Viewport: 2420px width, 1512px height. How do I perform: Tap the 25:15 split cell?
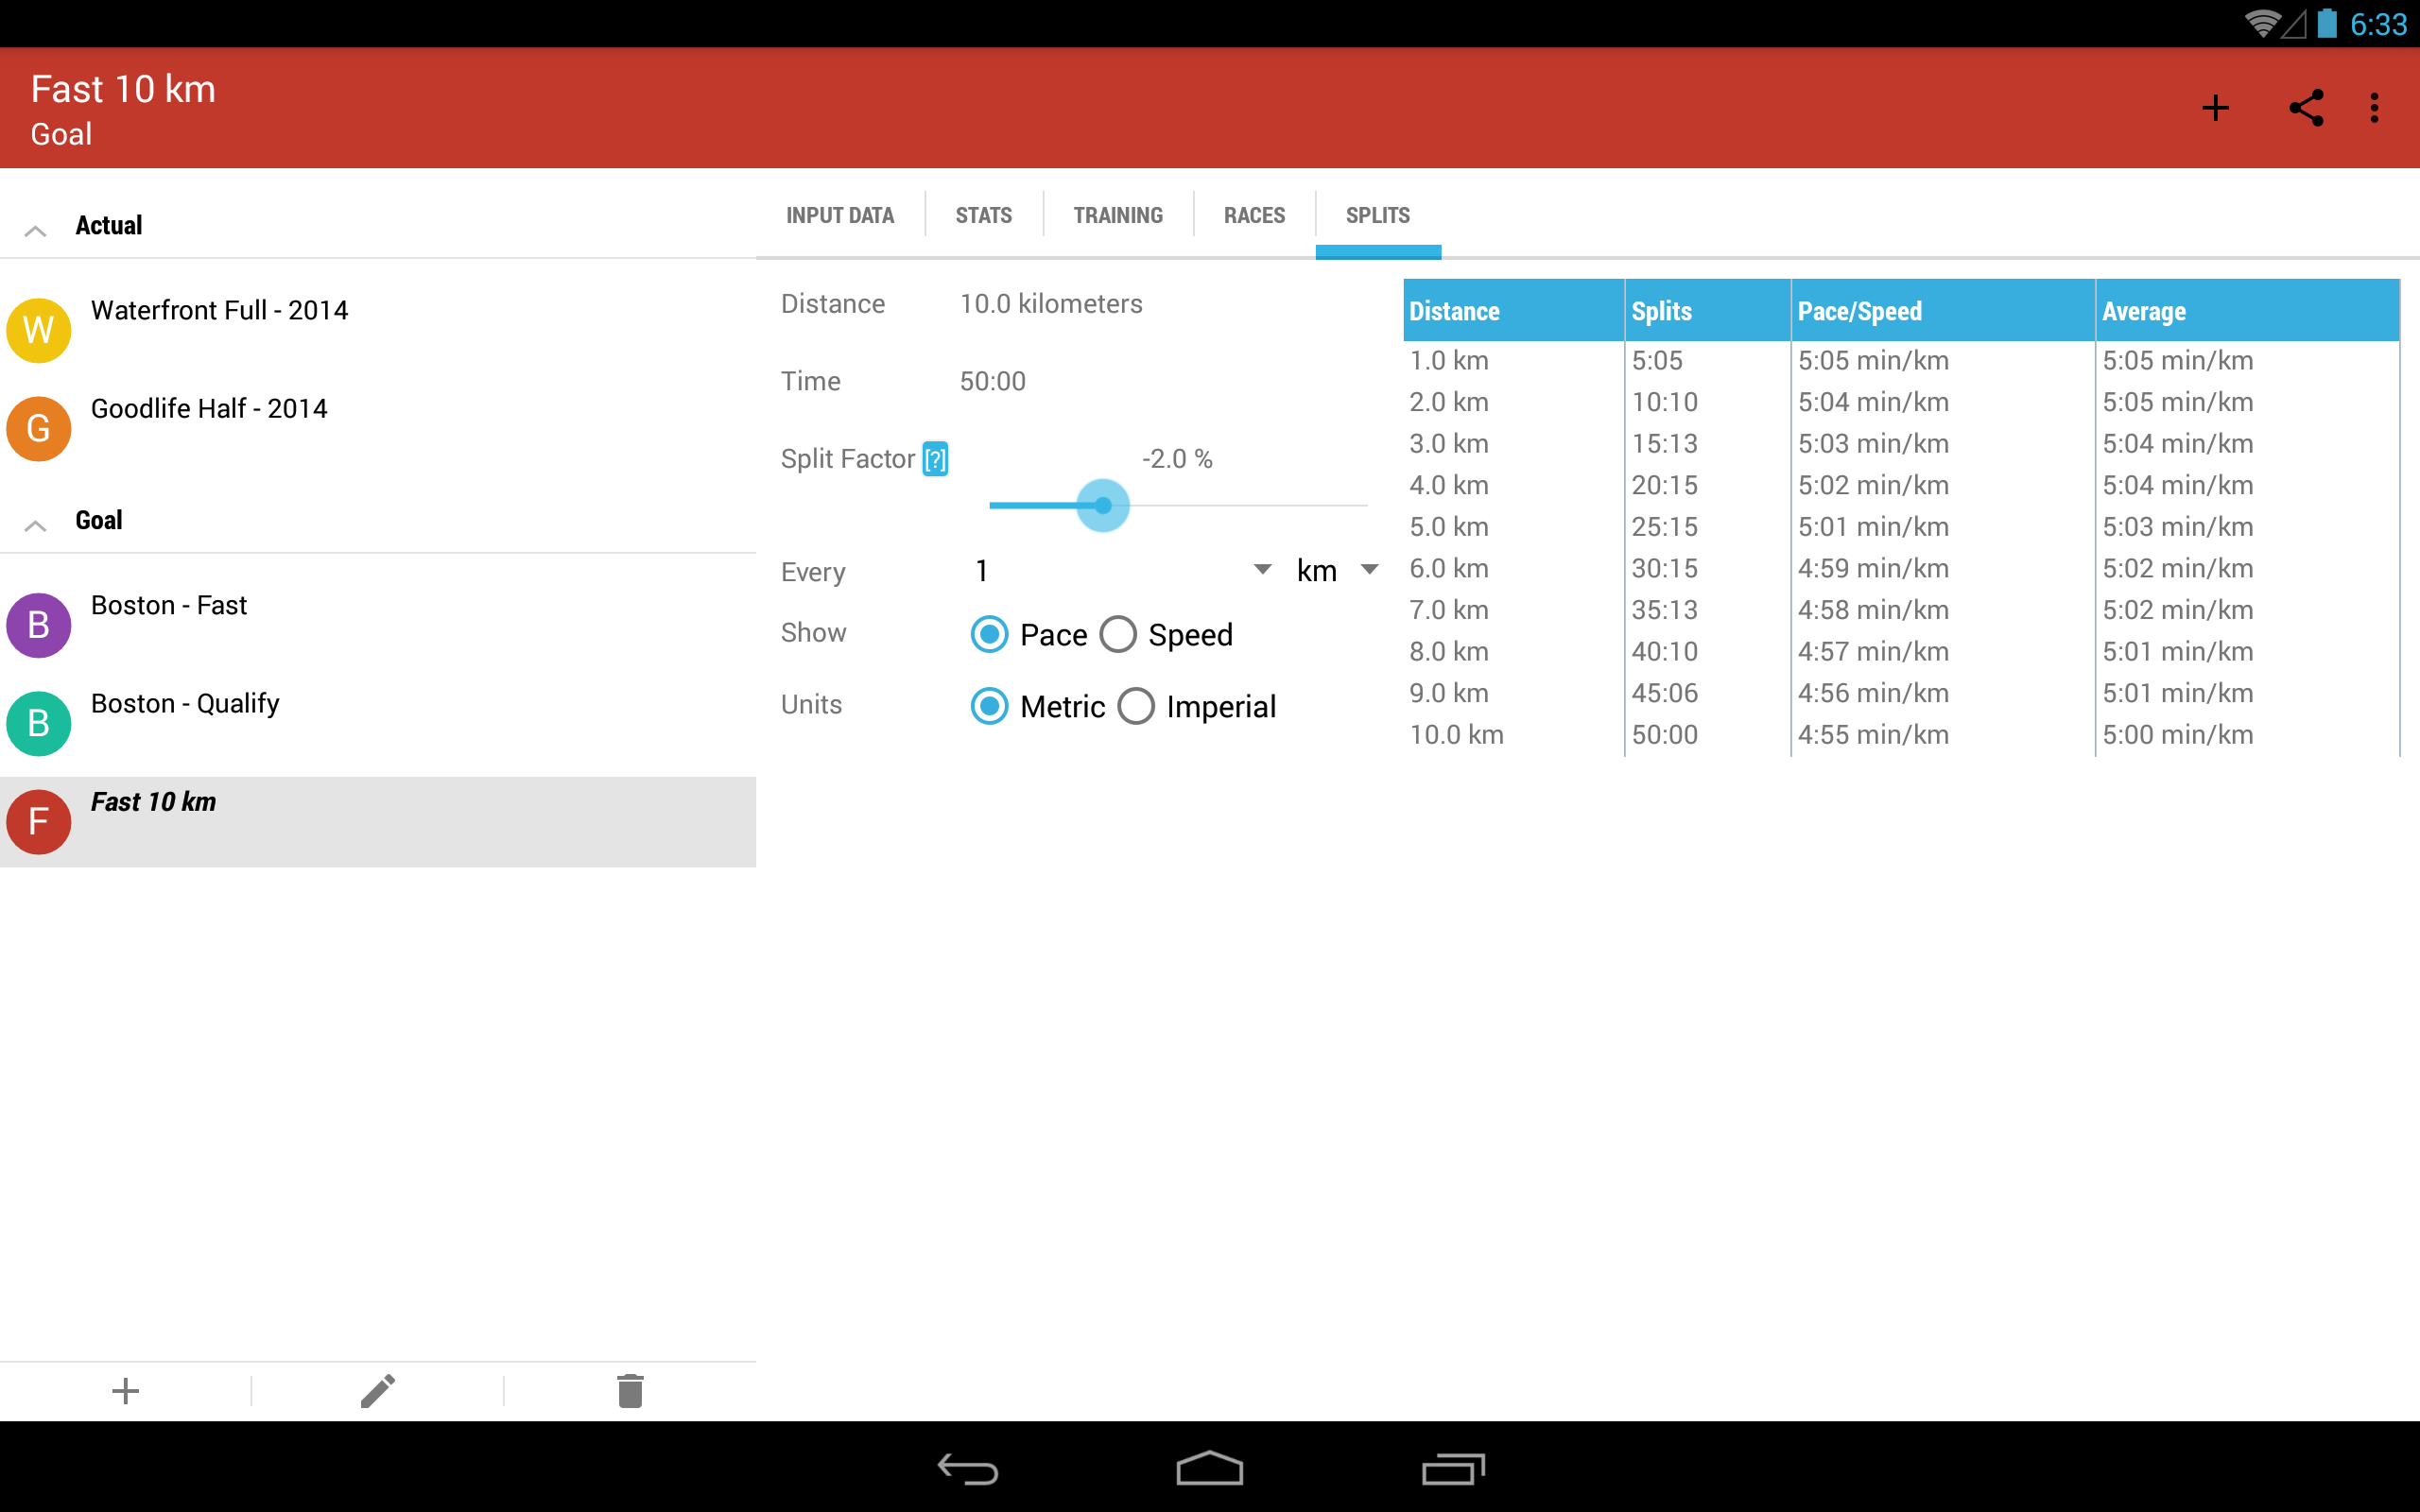(x=1665, y=527)
